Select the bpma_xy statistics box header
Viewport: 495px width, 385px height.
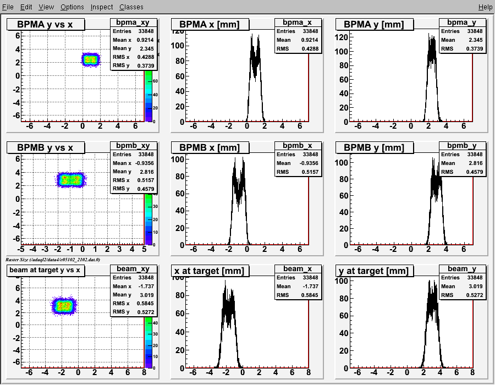(x=133, y=23)
